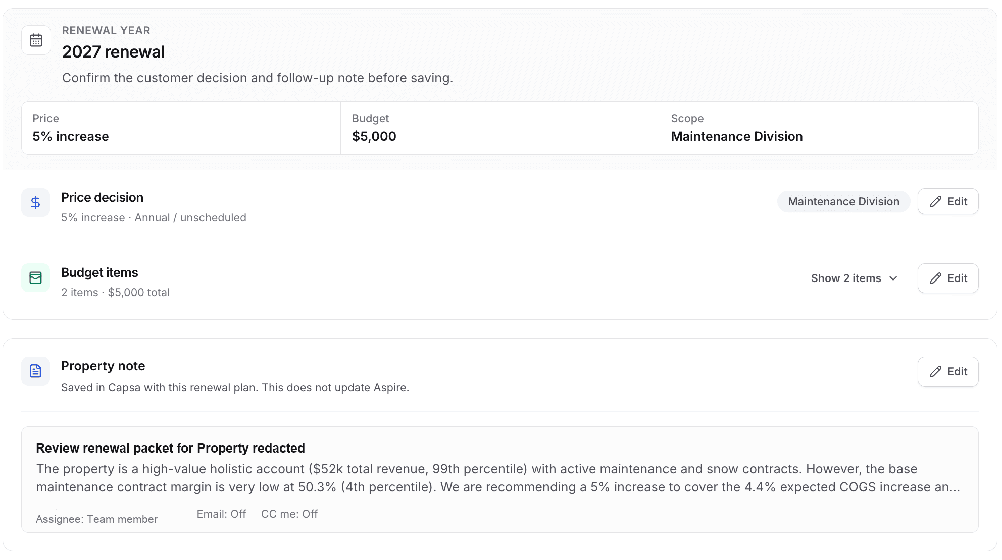Screen dimensions: 1002x560
Task: Toggle the CC me: Off setting
Action: tap(289, 514)
